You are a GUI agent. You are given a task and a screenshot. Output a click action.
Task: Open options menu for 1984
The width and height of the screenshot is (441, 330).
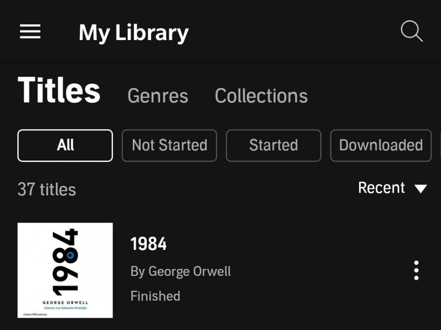(x=416, y=270)
